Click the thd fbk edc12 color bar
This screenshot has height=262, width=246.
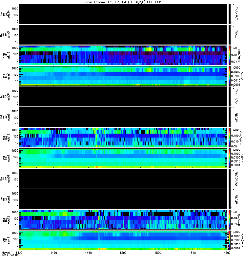point(230,138)
